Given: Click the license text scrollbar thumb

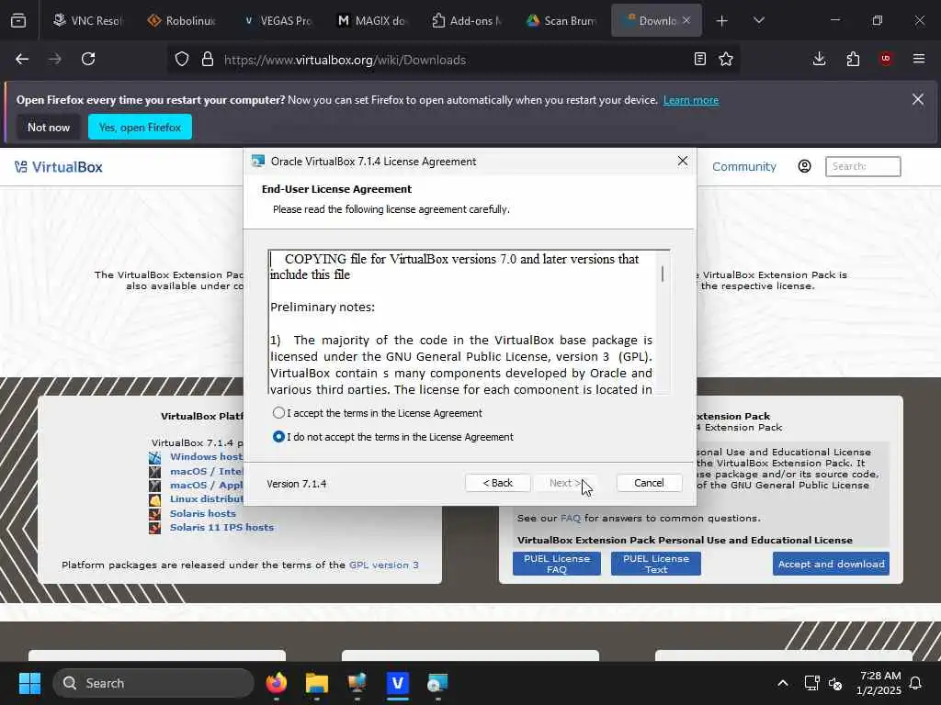Looking at the screenshot, I should (663, 274).
